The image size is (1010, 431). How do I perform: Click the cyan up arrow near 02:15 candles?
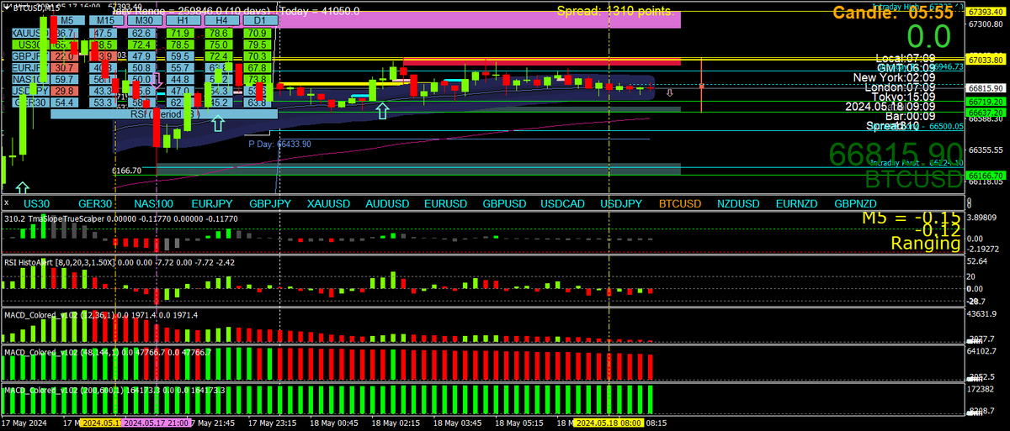pyautogui.click(x=382, y=110)
